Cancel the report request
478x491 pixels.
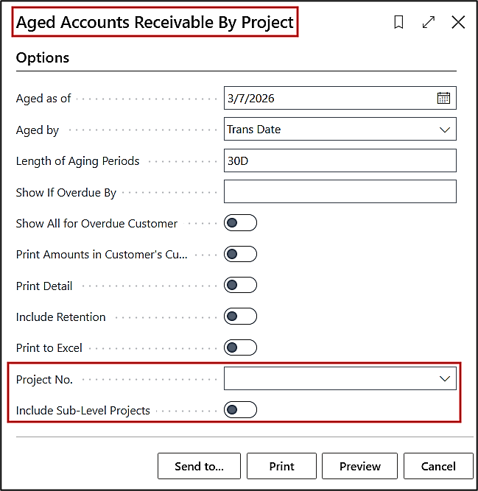click(x=438, y=466)
